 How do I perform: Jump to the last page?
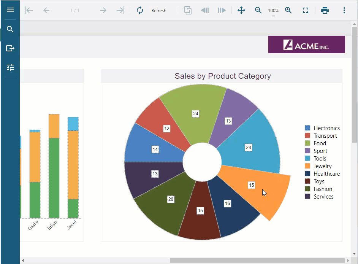[120, 10]
